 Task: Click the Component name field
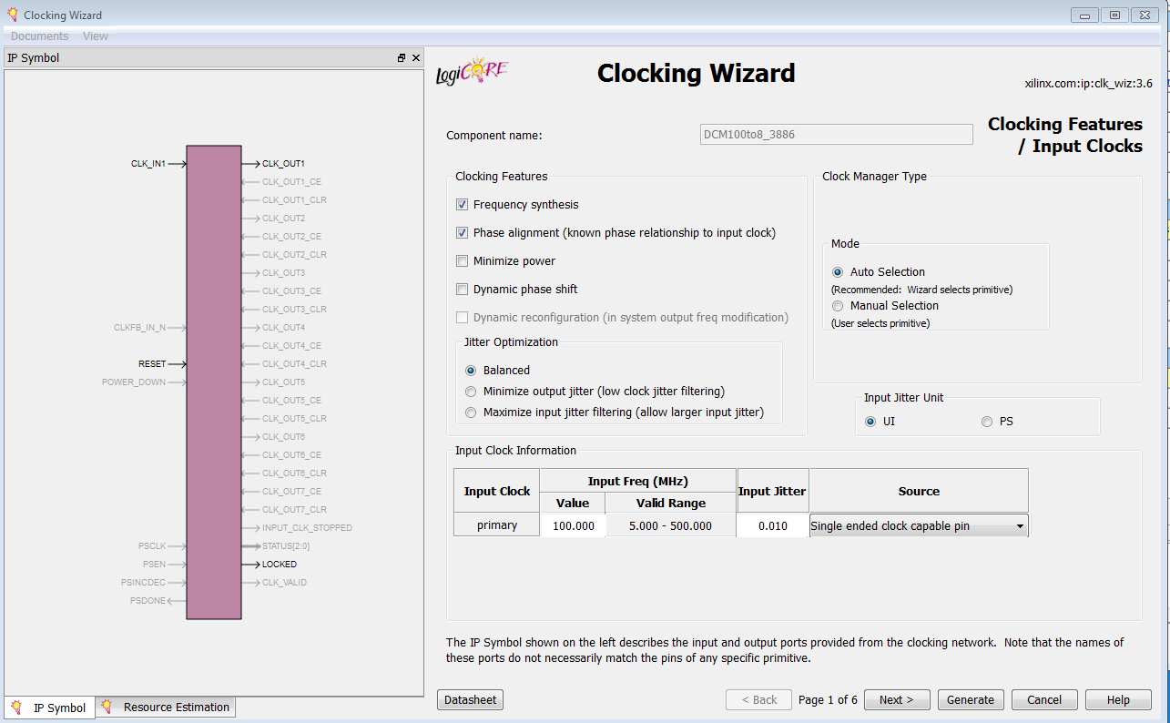[836, 135]
